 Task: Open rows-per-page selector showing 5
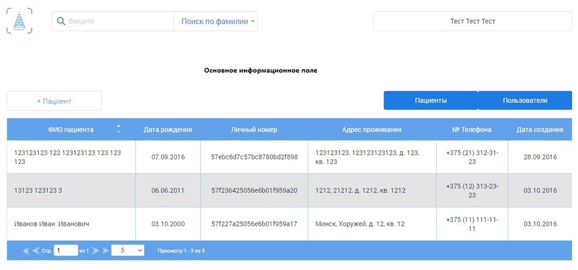tap(128, 250)
